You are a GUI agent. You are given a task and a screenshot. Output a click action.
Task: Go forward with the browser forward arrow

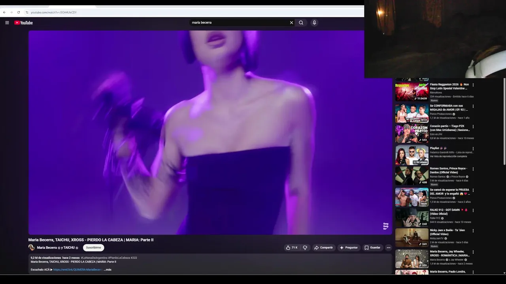point(11,12)
